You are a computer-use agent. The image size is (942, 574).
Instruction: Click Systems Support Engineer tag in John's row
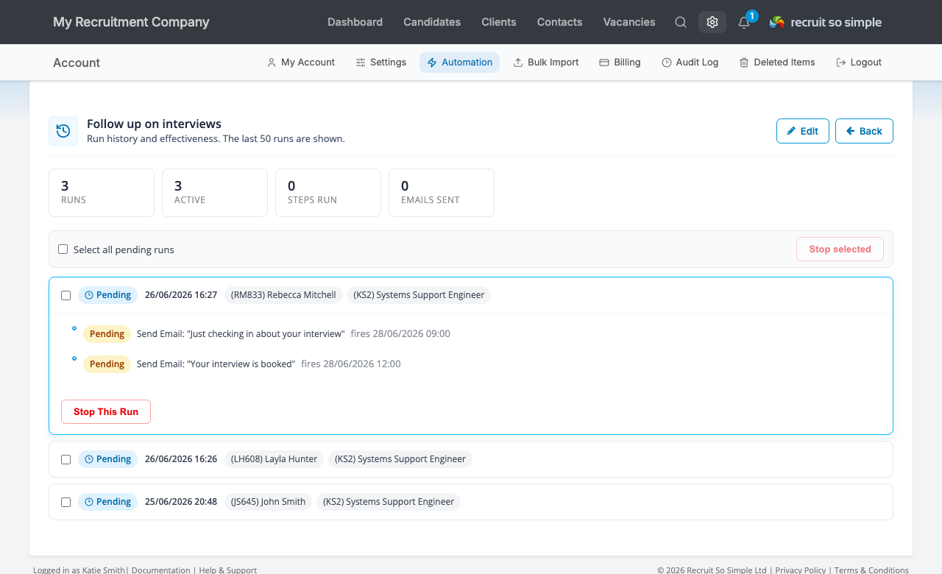tap(389, 502)
